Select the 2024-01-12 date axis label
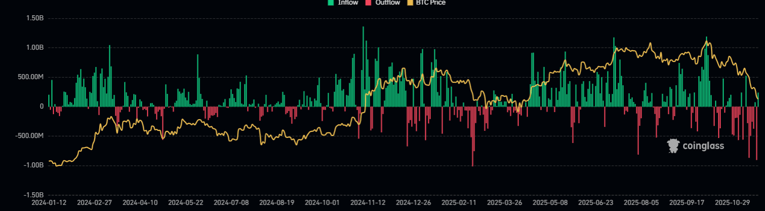The width and height of the screenshot is (765, 211). click(49, 202)
